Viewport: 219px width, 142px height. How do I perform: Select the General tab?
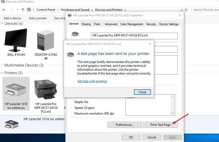(x=74, y=24)
